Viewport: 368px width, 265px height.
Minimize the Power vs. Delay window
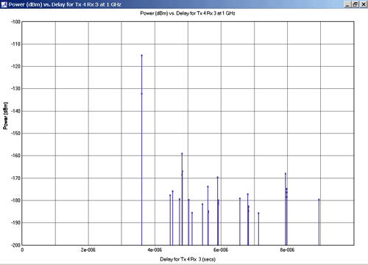point(347,4)
